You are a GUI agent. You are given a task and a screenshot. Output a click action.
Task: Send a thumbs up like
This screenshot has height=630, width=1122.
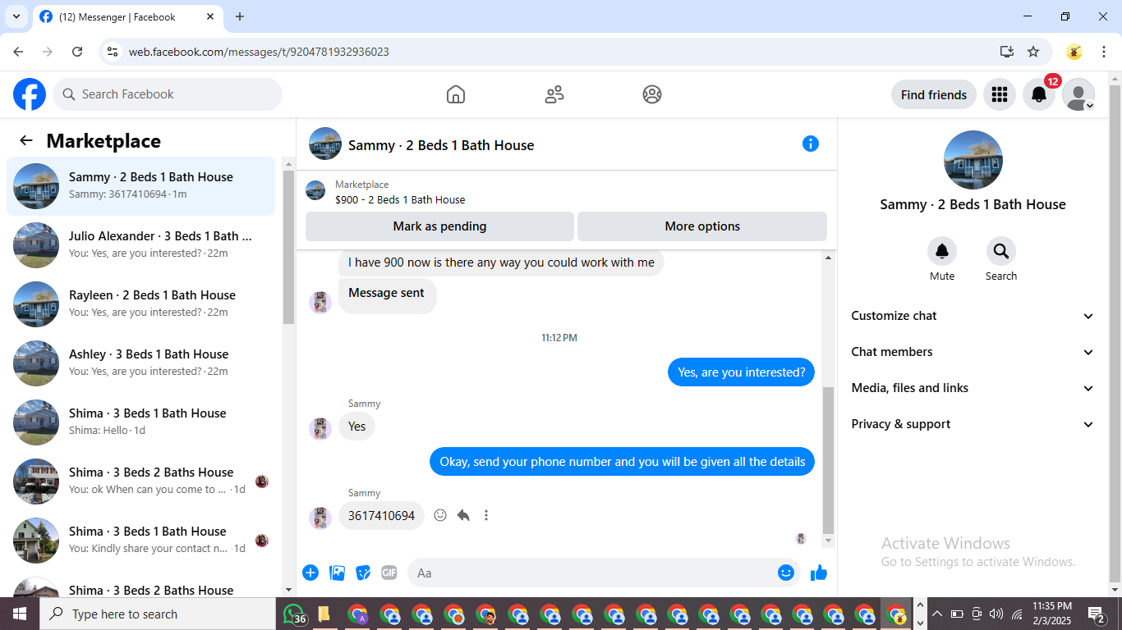click(x=819, y=573)
